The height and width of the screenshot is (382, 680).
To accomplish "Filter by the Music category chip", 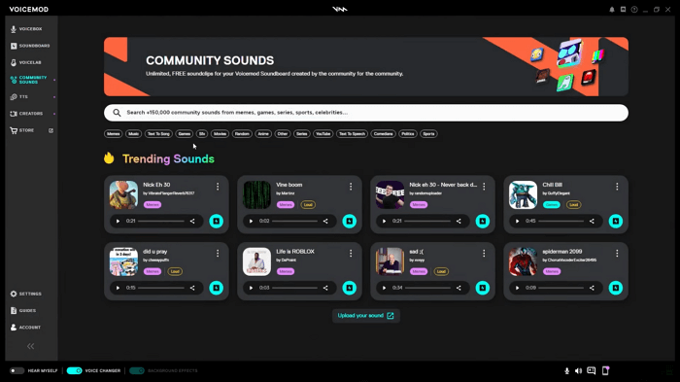I will click(x=134, y=134).
